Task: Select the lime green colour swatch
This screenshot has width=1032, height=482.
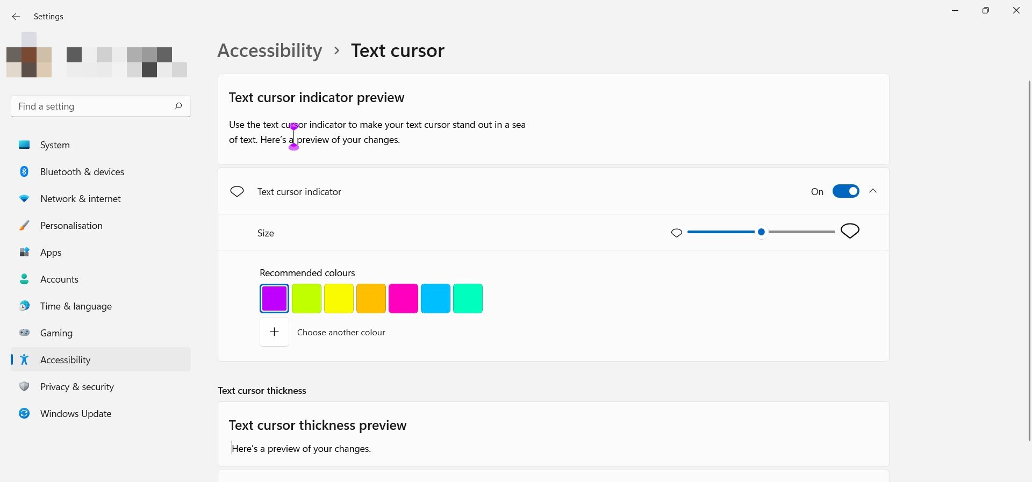Action: pos(306,298)
